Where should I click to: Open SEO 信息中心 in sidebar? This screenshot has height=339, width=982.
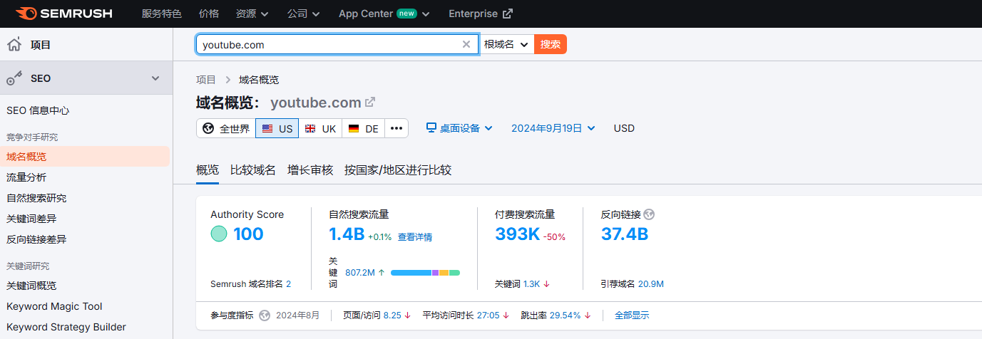[x=38, y=110]
